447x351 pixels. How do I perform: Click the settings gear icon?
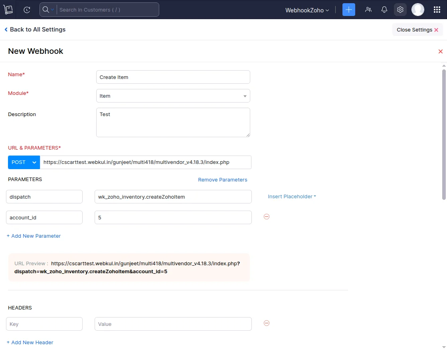click(x=400, y=10)
